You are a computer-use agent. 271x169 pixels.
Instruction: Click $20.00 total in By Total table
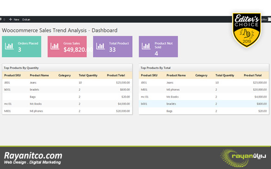coord(263,111)
